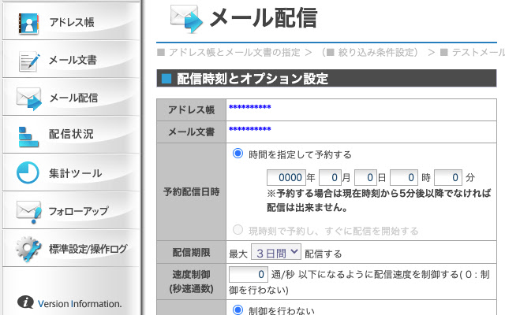Open the 集計ツール menu label

click(76, 173)
